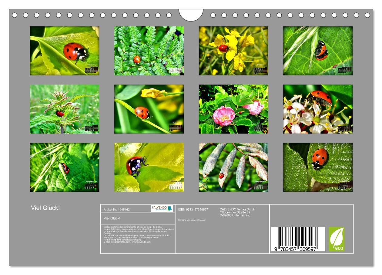Open the November reddish leaves photo
The image size is (382, 275).
pyautogui.click(x=233, y=167)
